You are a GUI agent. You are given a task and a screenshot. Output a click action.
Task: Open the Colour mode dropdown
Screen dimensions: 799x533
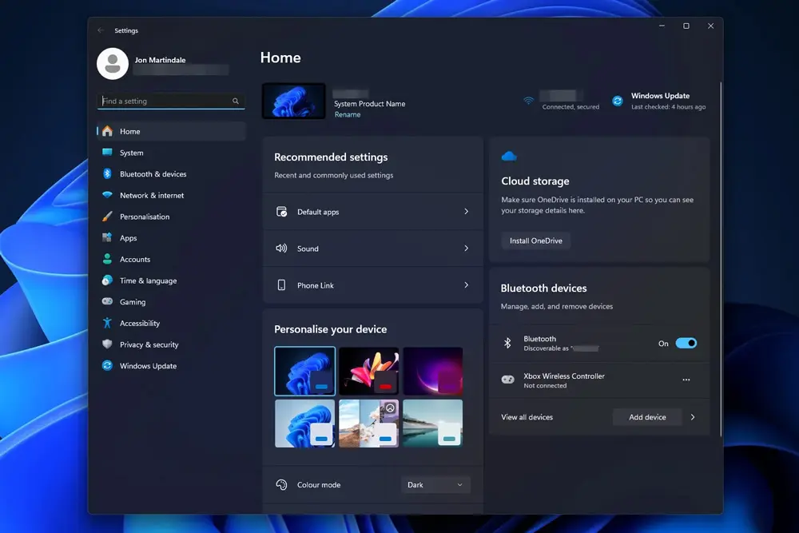tap(435, 484)
